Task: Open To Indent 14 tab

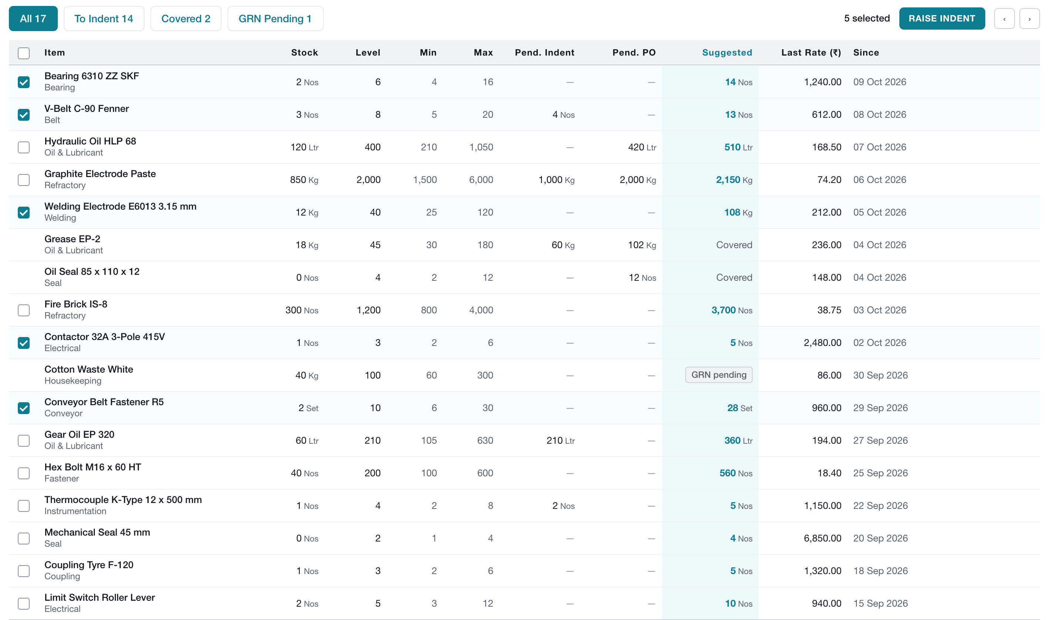Action: (x=104, y=19)
